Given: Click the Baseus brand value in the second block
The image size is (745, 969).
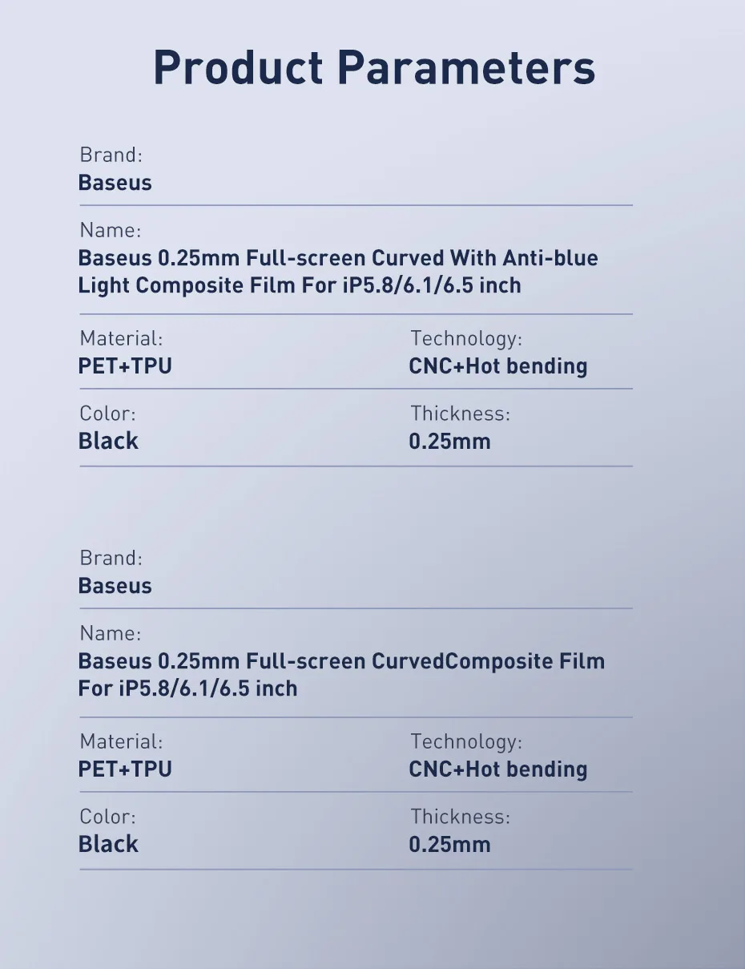Looking at the screenshot, I should coord(115,586).
